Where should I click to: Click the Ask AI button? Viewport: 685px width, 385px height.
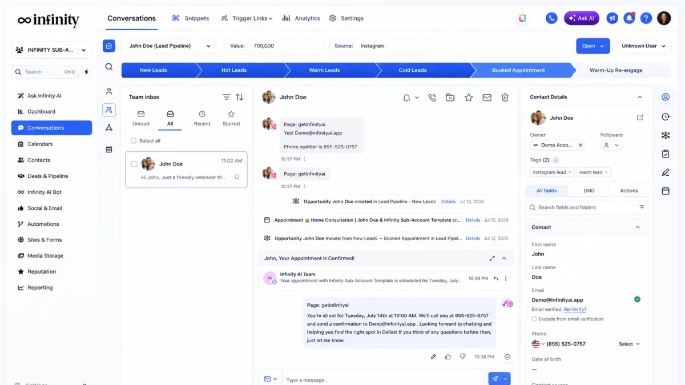[582, 18]
